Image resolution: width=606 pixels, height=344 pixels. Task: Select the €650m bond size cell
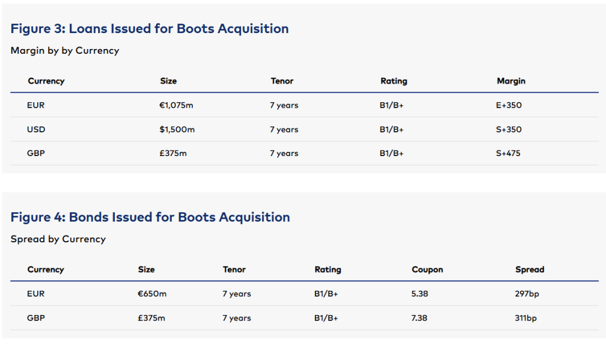point(152,294)
